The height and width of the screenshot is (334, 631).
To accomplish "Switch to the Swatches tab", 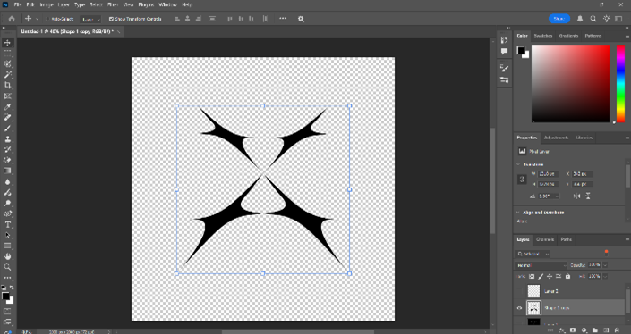I will point(543,36).
